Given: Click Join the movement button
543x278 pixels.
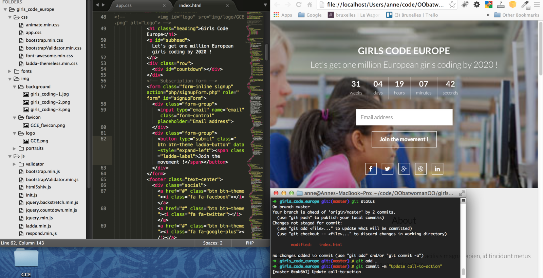Looking at the screenshot, I should (404, 139).
